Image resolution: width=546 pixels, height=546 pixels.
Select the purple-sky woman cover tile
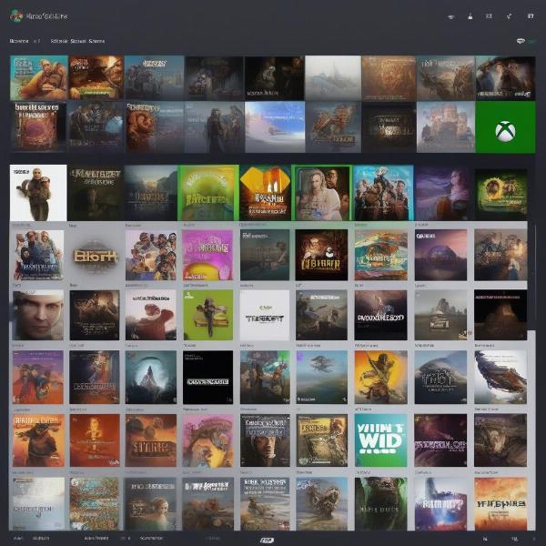coord(442,194)
